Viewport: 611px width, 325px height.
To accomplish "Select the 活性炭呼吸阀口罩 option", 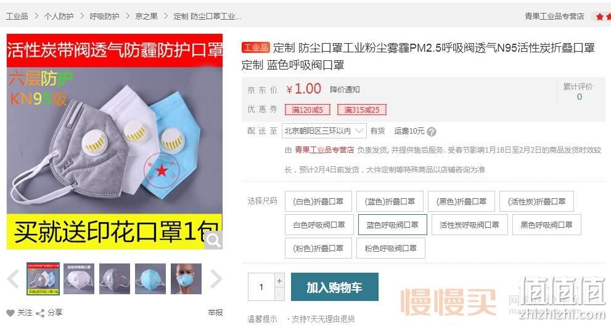I will tap(470, 225).
